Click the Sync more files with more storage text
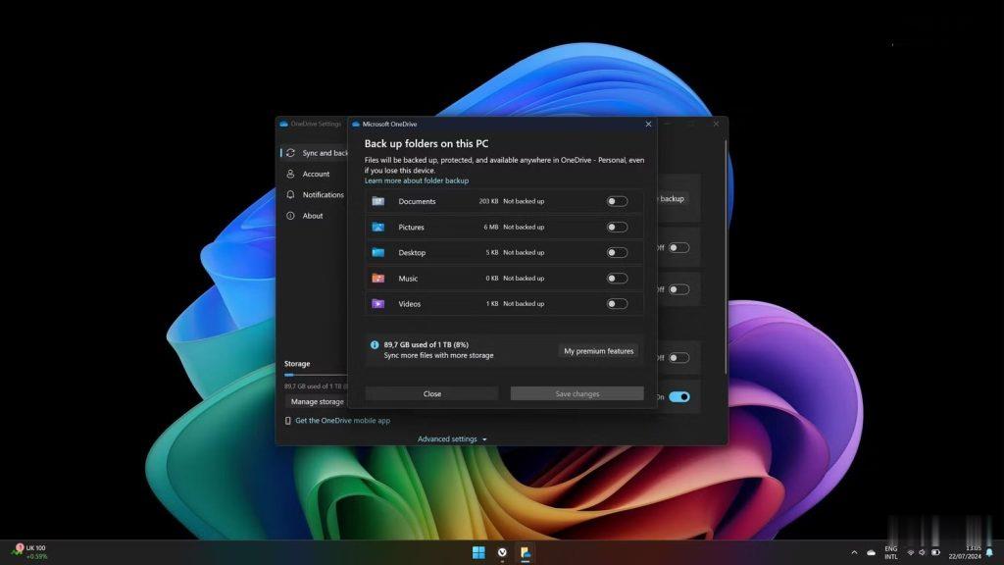This screenshot has height=565, width=1004. pyautogui.click(x=438, y=355)
